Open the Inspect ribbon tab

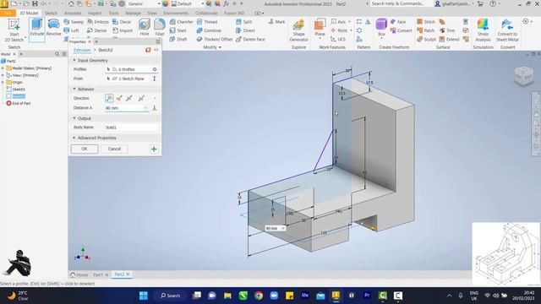95,14
